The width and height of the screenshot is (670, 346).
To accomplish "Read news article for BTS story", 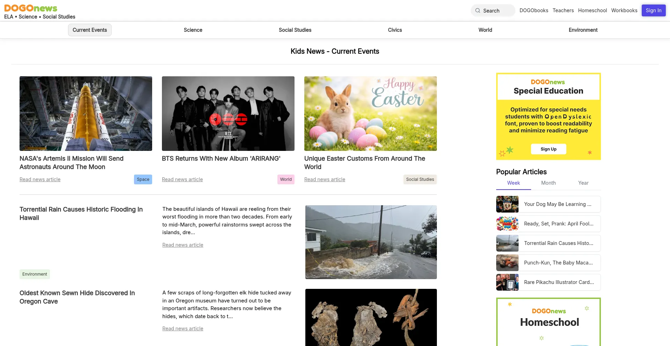I will [x=182, y=179].
